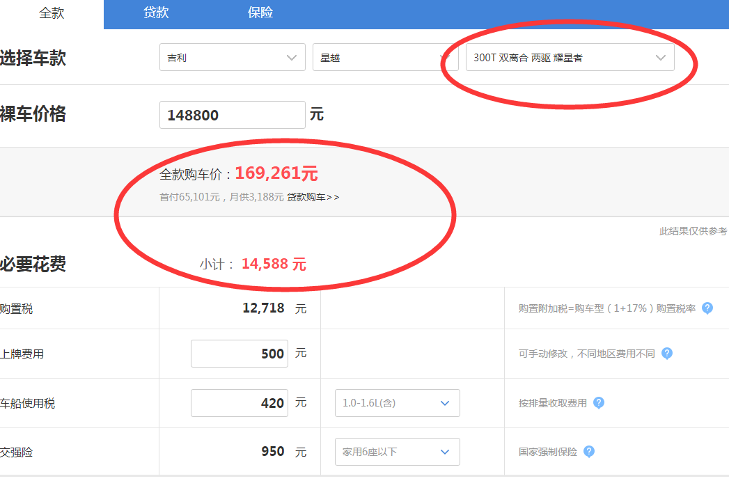Image resolution: width=729 pixels, height=481 pixels.
Task: Select the total price 169,261元
Action: [x=276, y=173]
